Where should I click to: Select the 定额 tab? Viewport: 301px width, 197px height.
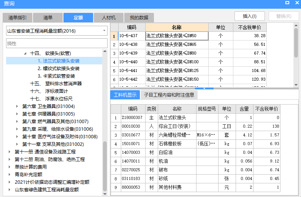point(78,18)
